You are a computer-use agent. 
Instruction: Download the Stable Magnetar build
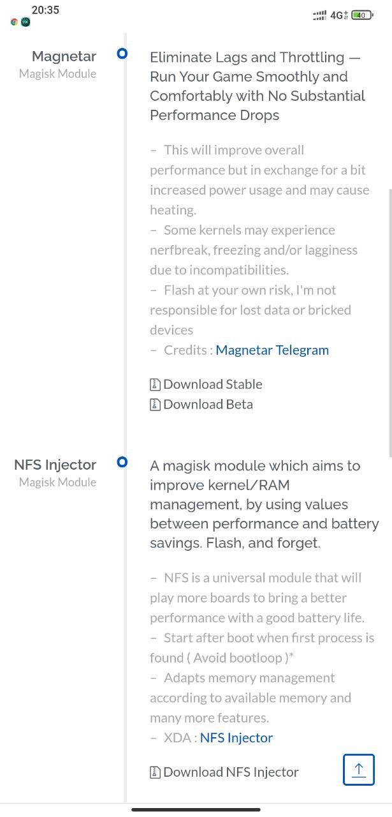213,384
